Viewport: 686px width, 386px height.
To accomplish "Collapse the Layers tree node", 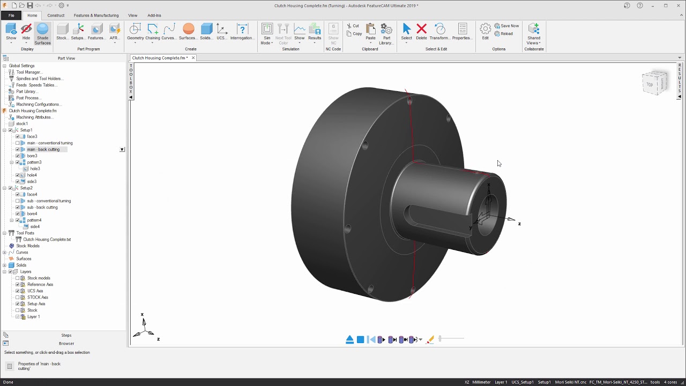I will (x=5, y=272).
